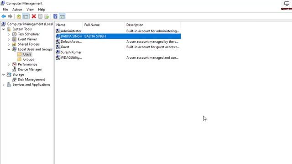
Task: Expand the Services and Applications node
Action: click(4, 85)
